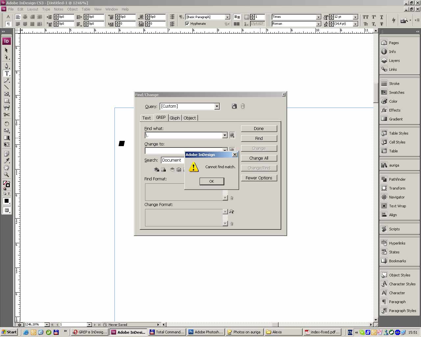Open special characters menu for Find what
421x337 pixels.
pyautogui.click(x=232, y=135)
